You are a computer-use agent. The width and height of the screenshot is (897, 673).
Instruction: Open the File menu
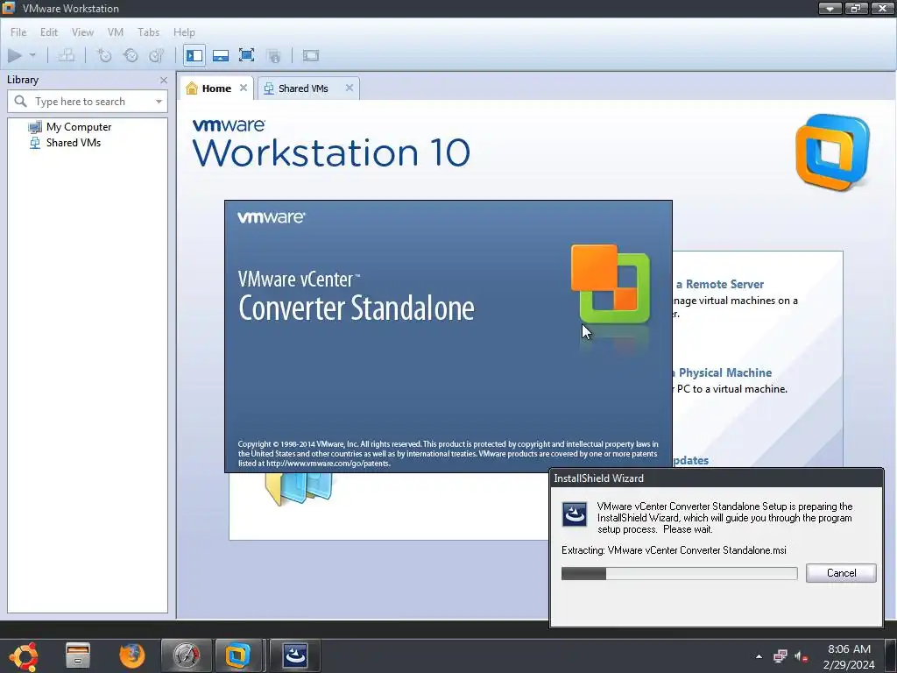click(18, 32)
